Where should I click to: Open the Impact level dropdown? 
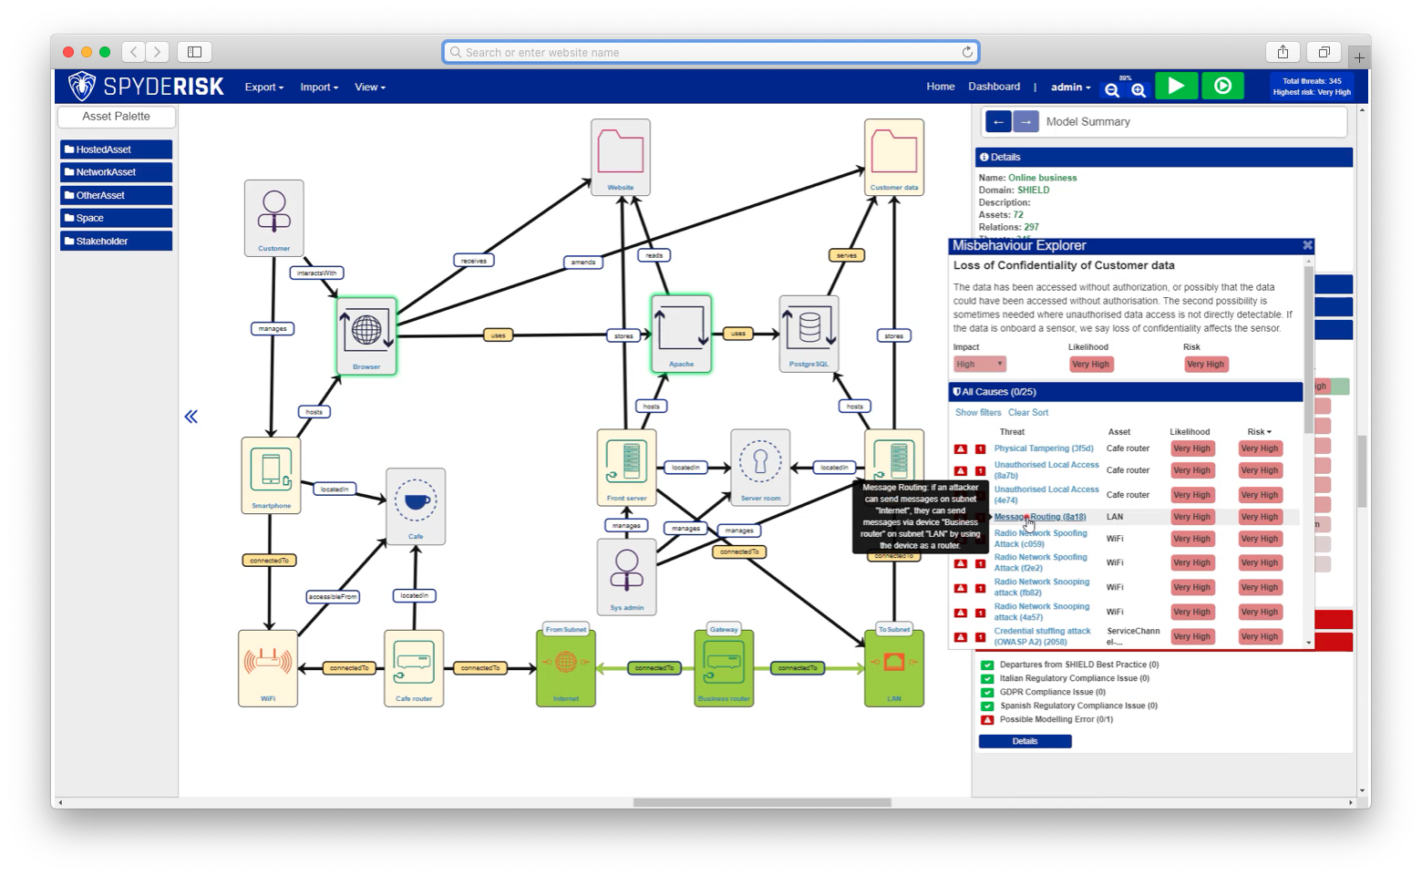(980, 364)
